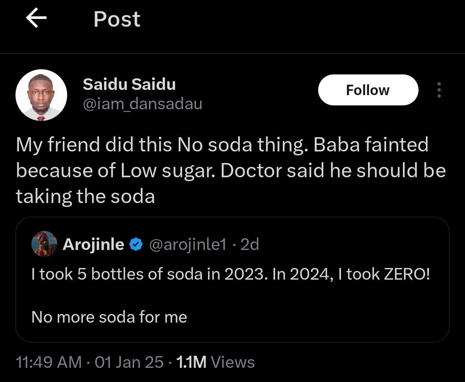Open quoted text 'I took 5 bottles'
The height and width of the screenshot is (382, 465).
click(x=230, y=274)
